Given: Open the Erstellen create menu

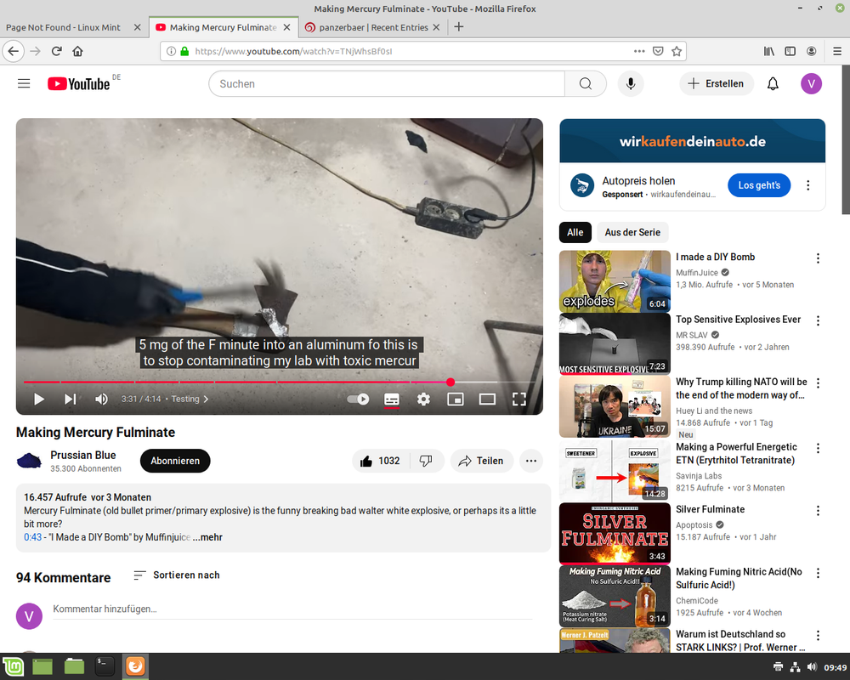Looking at the screenshot, I should [716, 83].
